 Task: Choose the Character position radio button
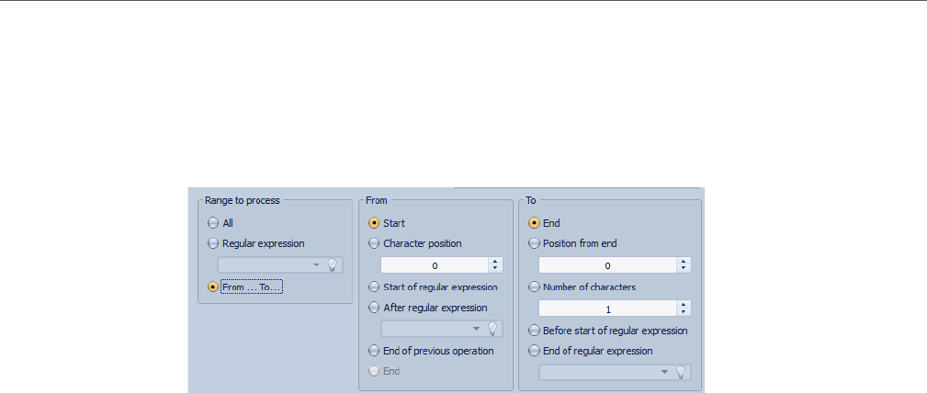(x=374, y=243)
